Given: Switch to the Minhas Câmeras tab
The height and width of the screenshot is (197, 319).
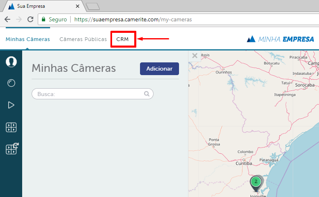Looking at the screenshot, I should [28, 39].
